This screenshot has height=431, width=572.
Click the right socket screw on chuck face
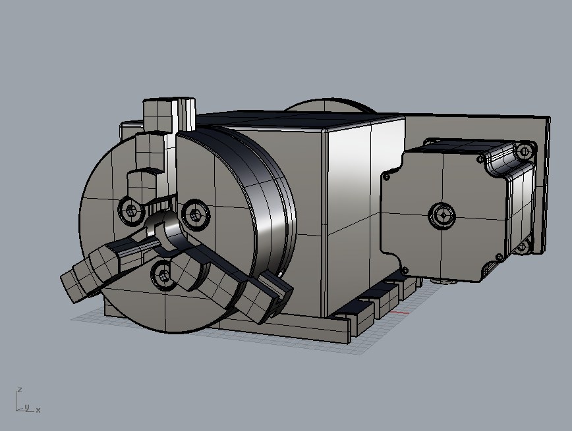[196, 215]
